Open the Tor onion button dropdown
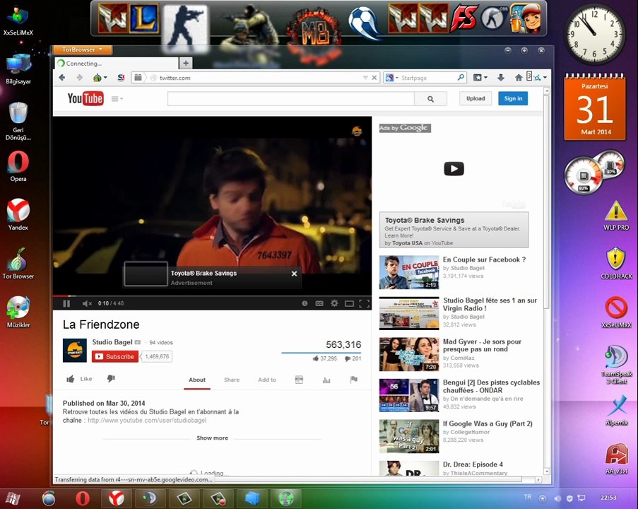 [100, 77]
